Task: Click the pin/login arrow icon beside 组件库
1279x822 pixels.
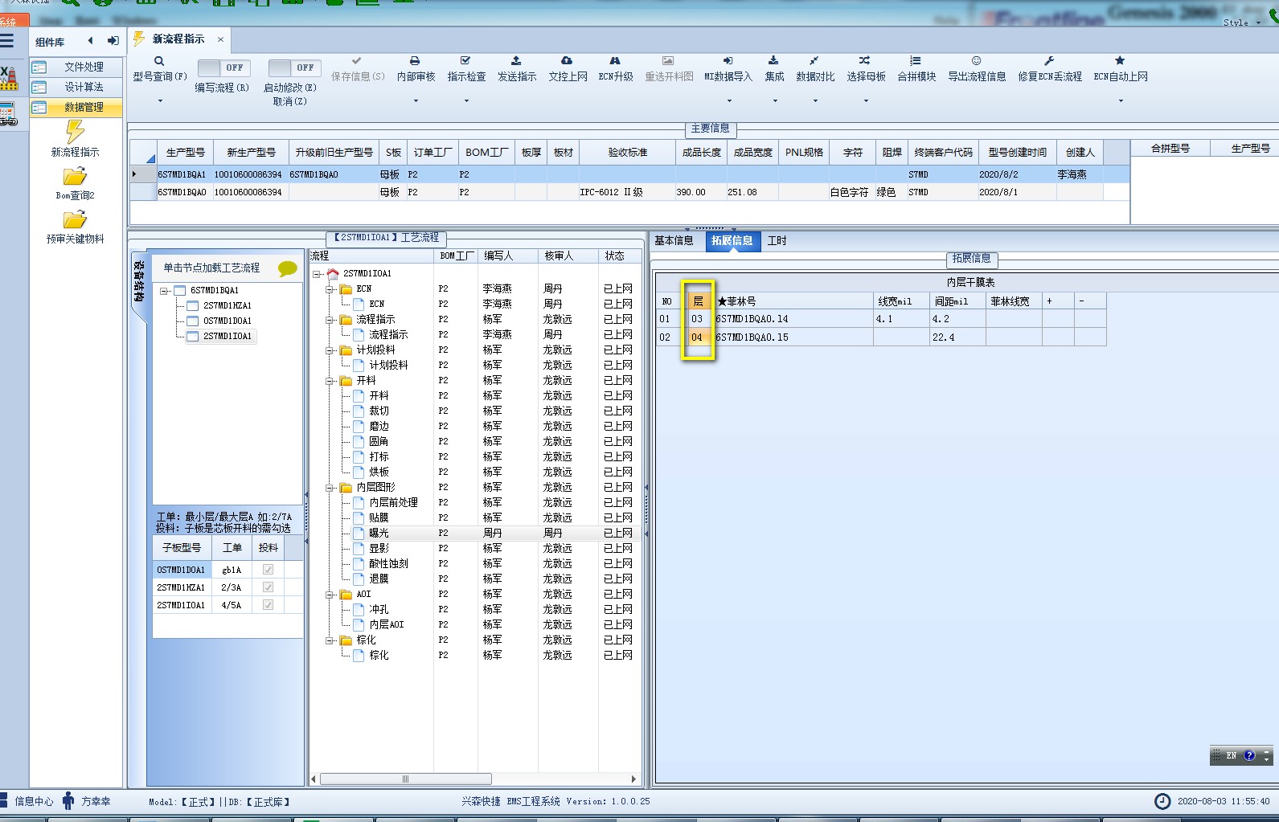Action: point(113,41)
